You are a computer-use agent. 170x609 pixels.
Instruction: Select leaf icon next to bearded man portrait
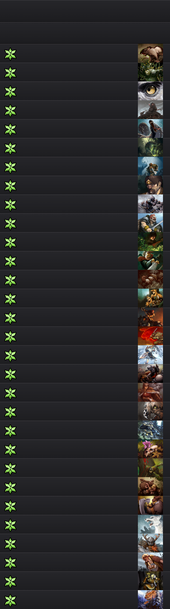[x=10, y=186]
